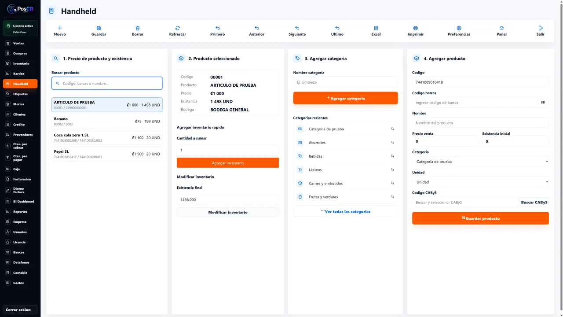Open Facturacion in the sidebar
This screenshot has width=563, height=317.
[20, 179]
